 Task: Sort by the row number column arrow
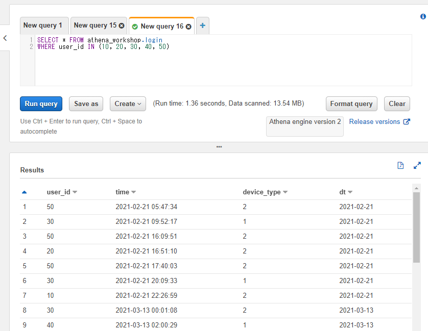coord(25,192)
